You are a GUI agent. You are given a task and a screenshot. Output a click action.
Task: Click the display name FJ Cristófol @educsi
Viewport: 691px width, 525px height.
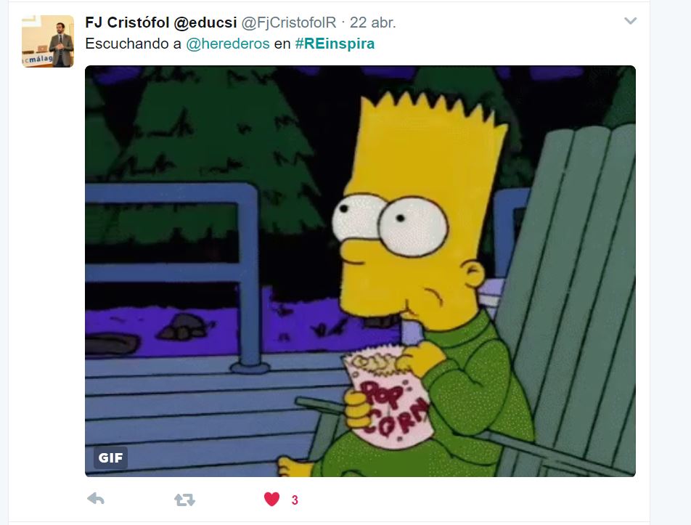click(161, 23)
